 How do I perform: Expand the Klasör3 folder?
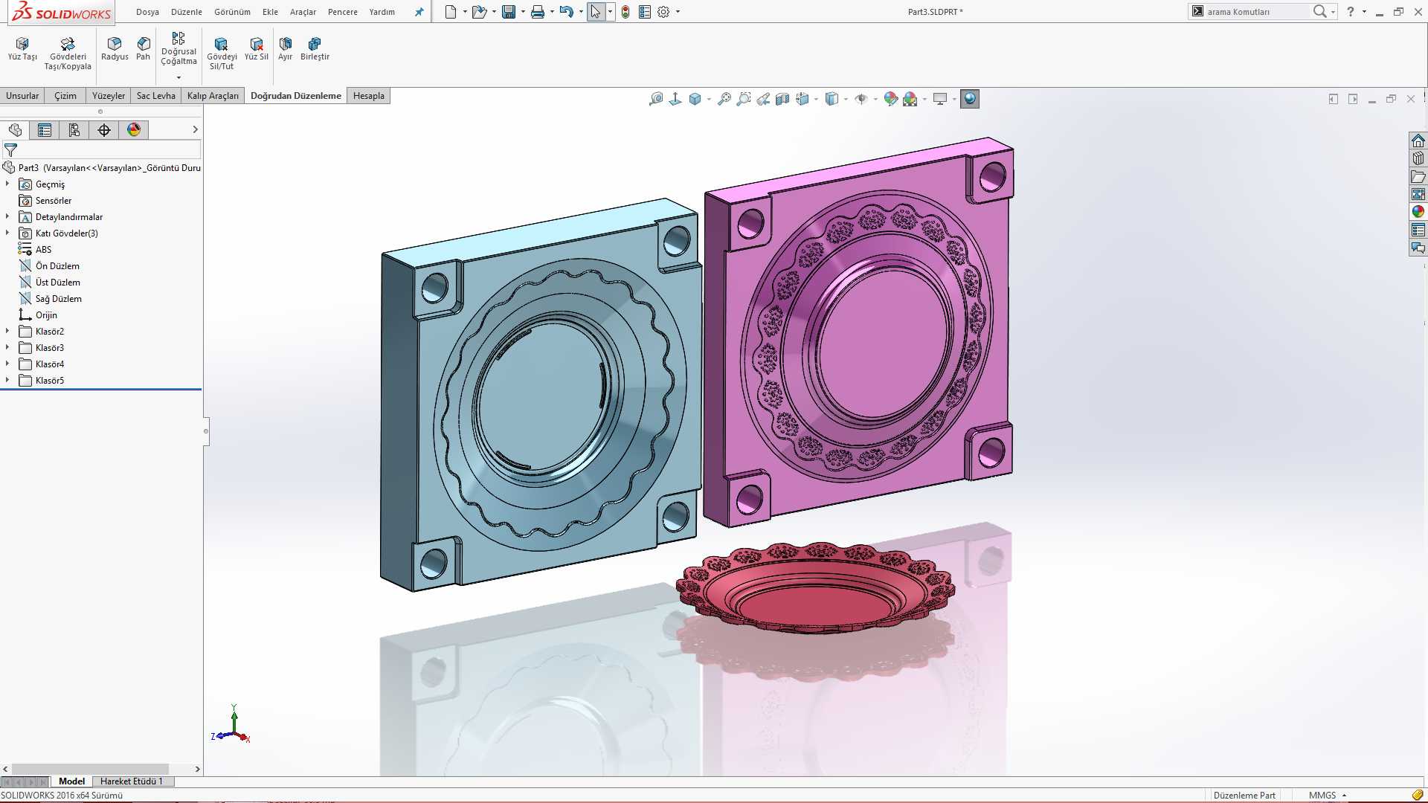click(7, 347)
